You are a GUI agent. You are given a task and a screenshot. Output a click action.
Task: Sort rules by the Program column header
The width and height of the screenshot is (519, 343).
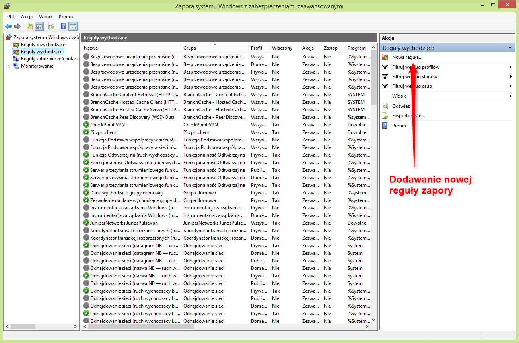[x=358, y=48]
